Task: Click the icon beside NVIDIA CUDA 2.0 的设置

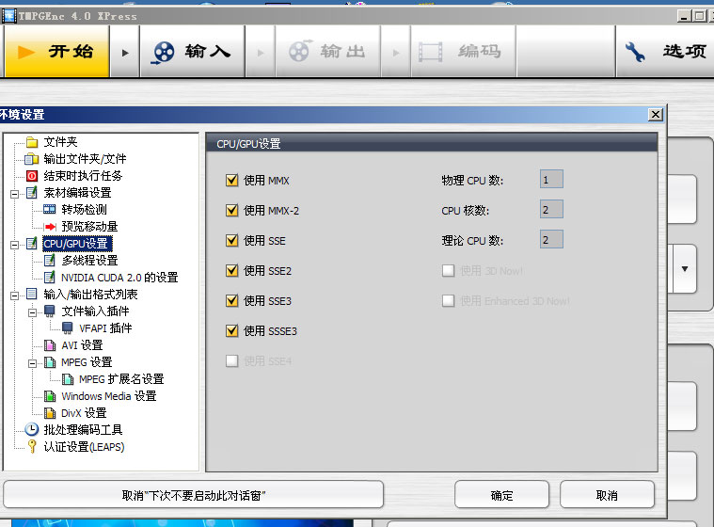Action: pyautogui.click(x=50, y=278)
